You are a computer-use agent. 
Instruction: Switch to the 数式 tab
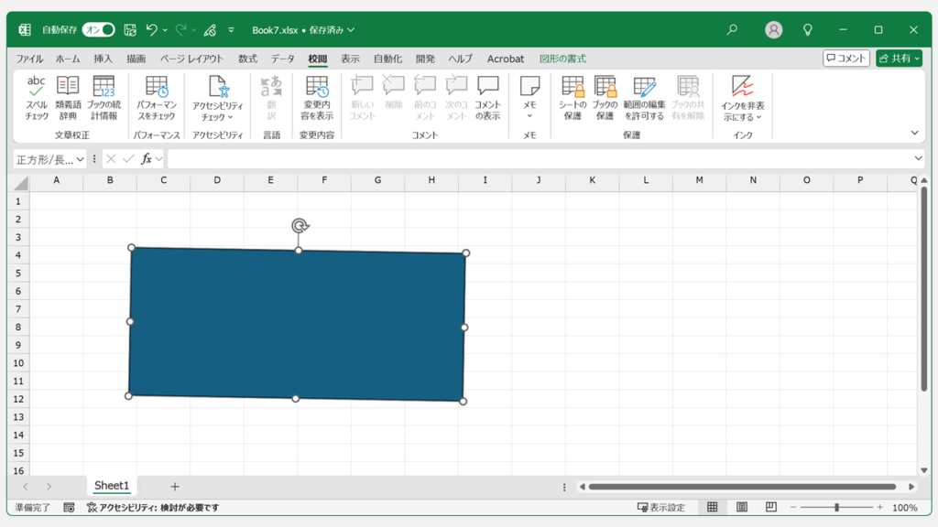[x=247, y=59]
